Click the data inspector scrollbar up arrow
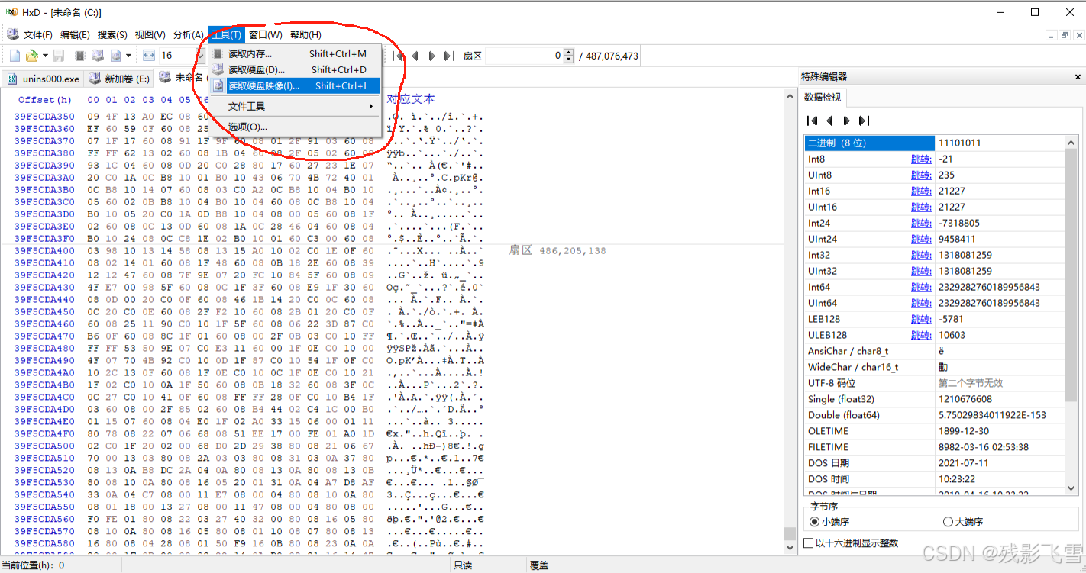Screen dimensions: 1086x573 (1072, 143)
